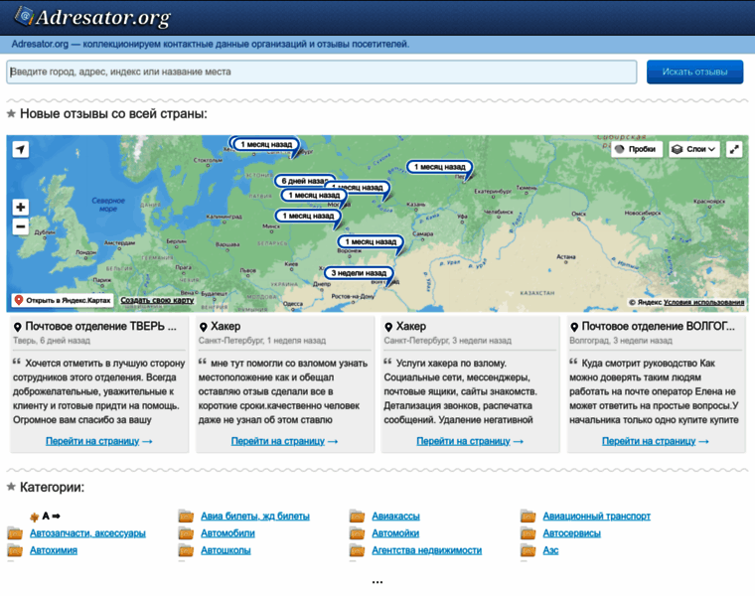Open the Автохимия category
The width and height of the screenshot is (755, 596).
54,550
